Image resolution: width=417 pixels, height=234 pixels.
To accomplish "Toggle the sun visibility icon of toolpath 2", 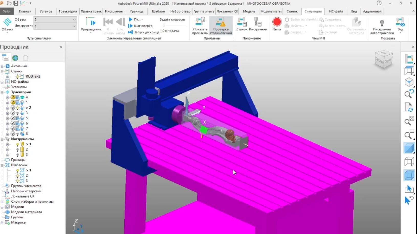I will 17,108.
